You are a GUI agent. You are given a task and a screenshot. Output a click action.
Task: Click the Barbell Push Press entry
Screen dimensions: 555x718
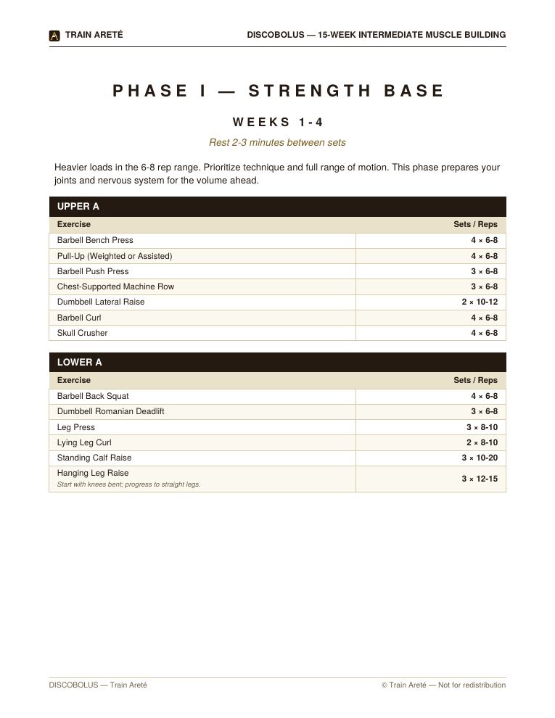[93, 271]
